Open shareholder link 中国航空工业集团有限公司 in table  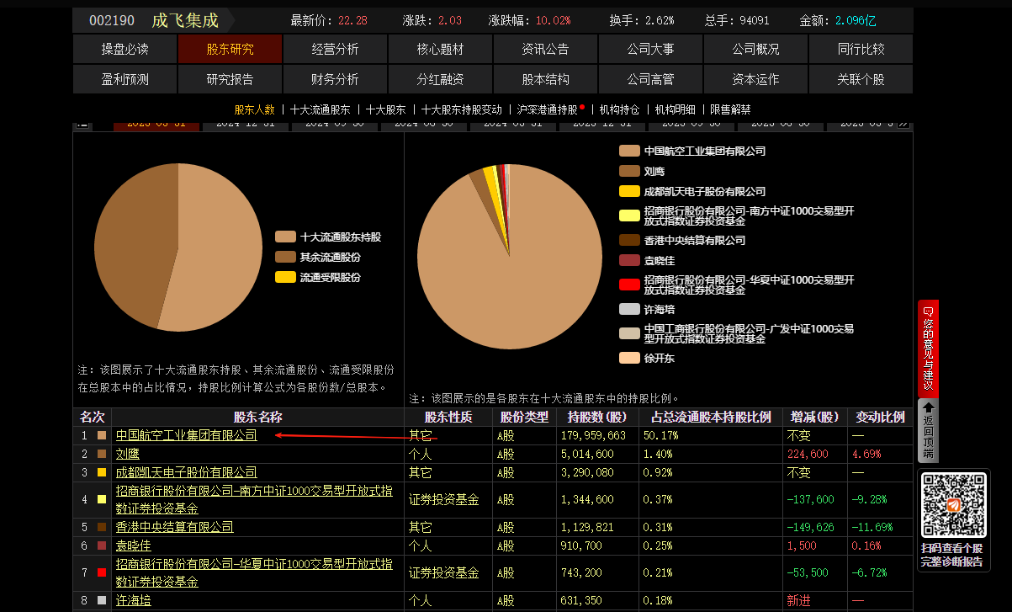click(x=186, y=435)
